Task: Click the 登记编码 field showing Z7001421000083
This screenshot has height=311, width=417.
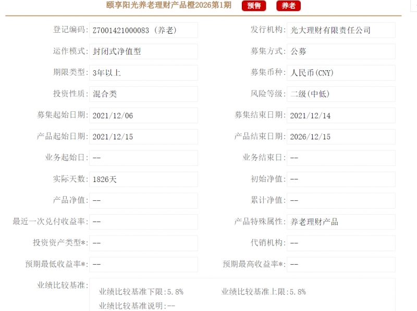Action: (144, 30)
